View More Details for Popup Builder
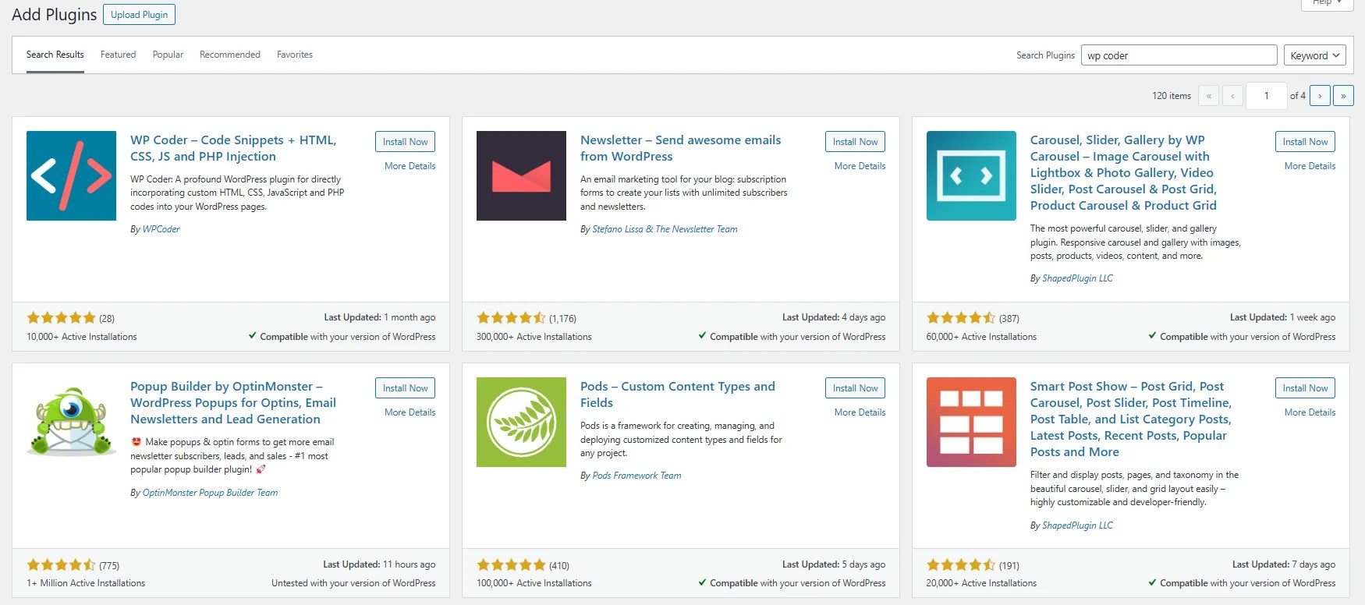 point(409,412)
